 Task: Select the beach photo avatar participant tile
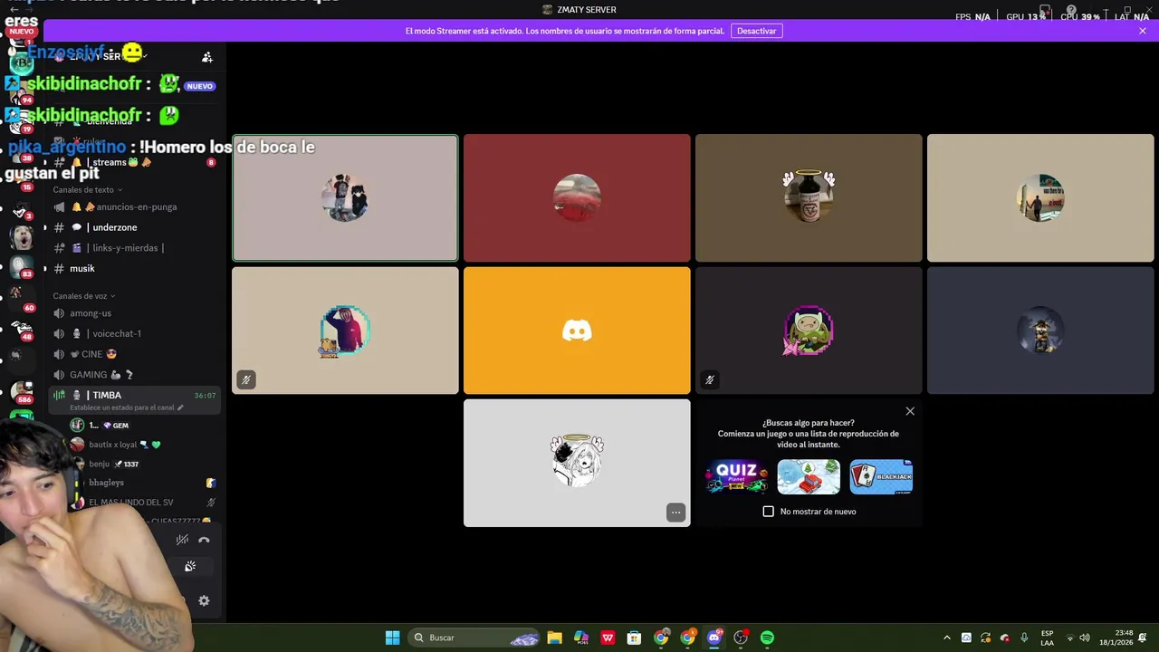tap(1040, 197)
